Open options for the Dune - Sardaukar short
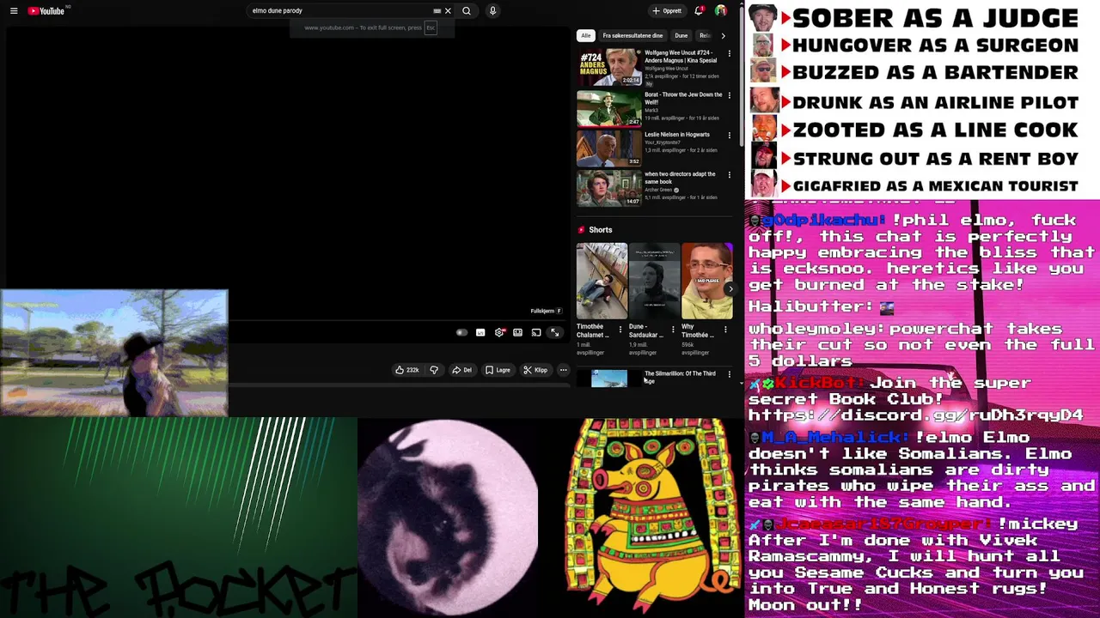The width and height of the screenshot is (1100, 618). tap(673, 330)
